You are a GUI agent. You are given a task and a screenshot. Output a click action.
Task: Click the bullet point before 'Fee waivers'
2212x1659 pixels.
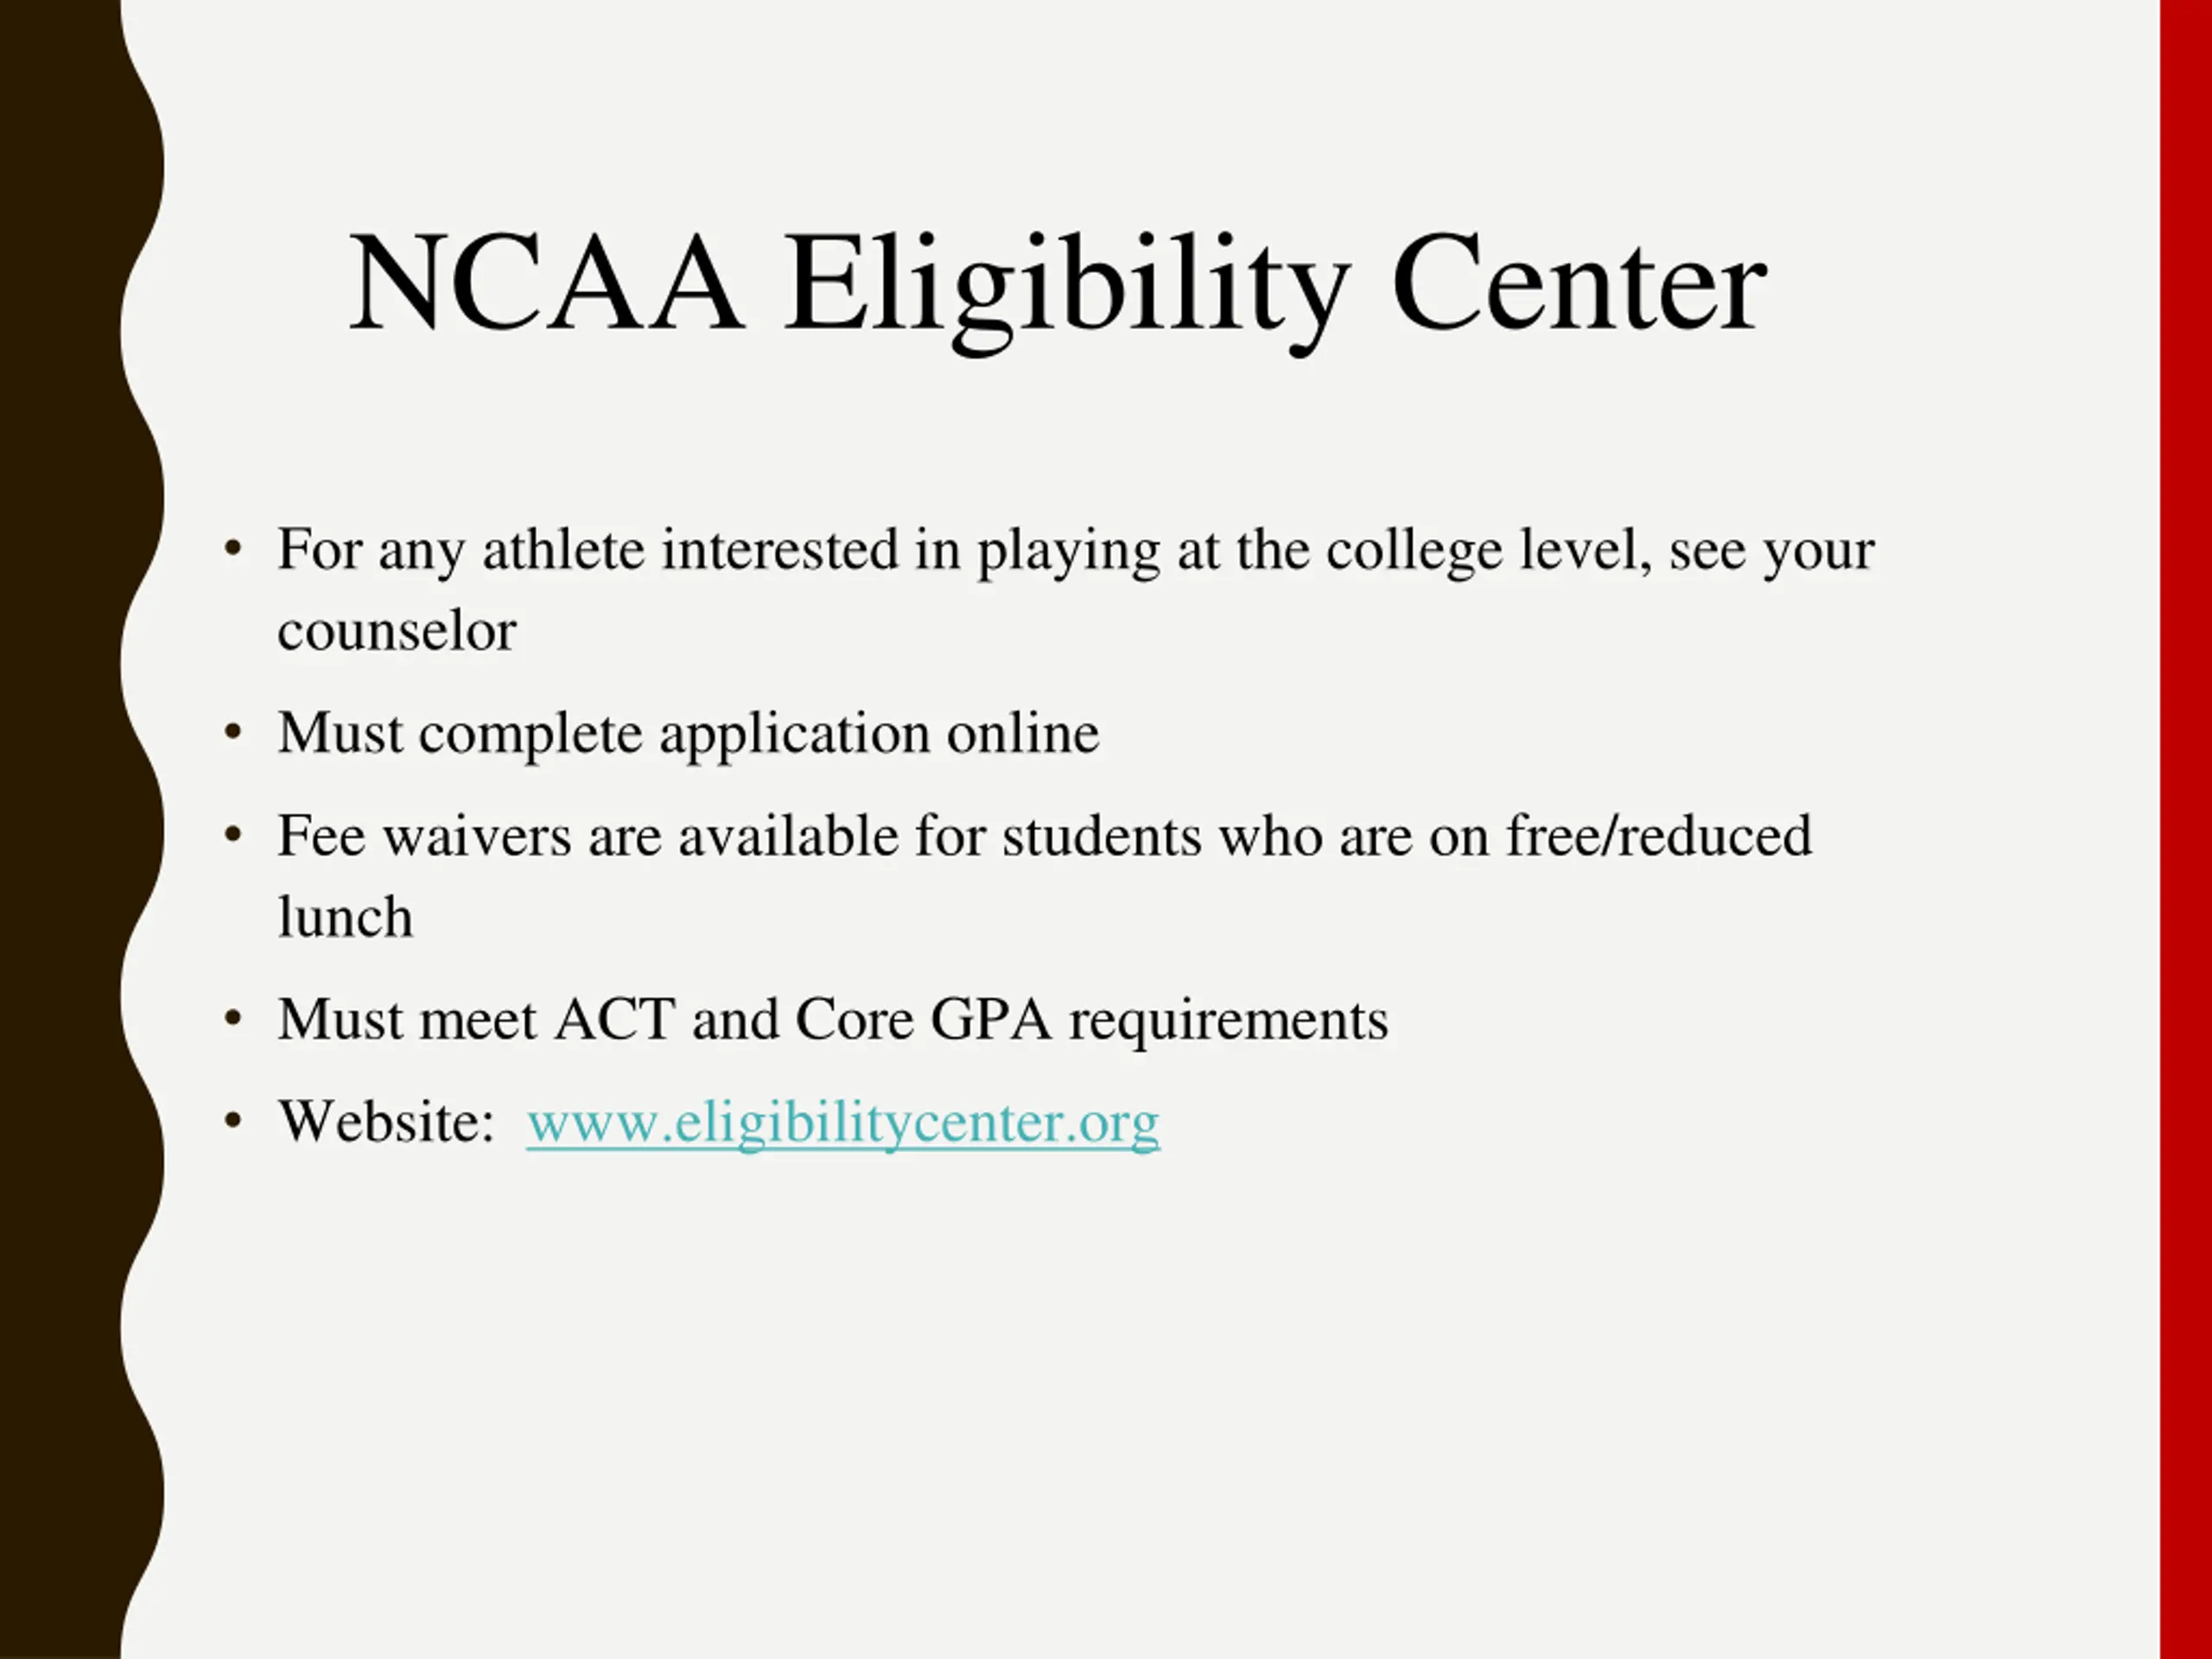pyautogui.click(x=233, y=834)
